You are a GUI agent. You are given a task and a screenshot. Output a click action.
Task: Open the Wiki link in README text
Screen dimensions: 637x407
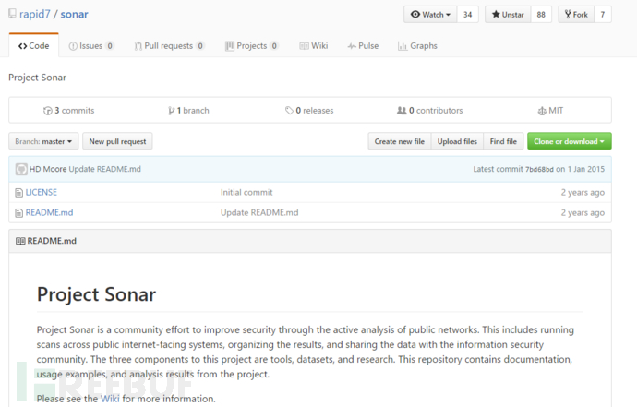click(110, 399)
